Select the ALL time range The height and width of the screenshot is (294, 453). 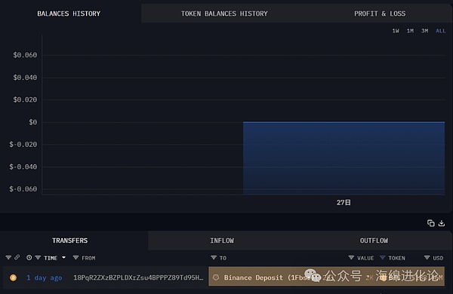pos(441,31)
